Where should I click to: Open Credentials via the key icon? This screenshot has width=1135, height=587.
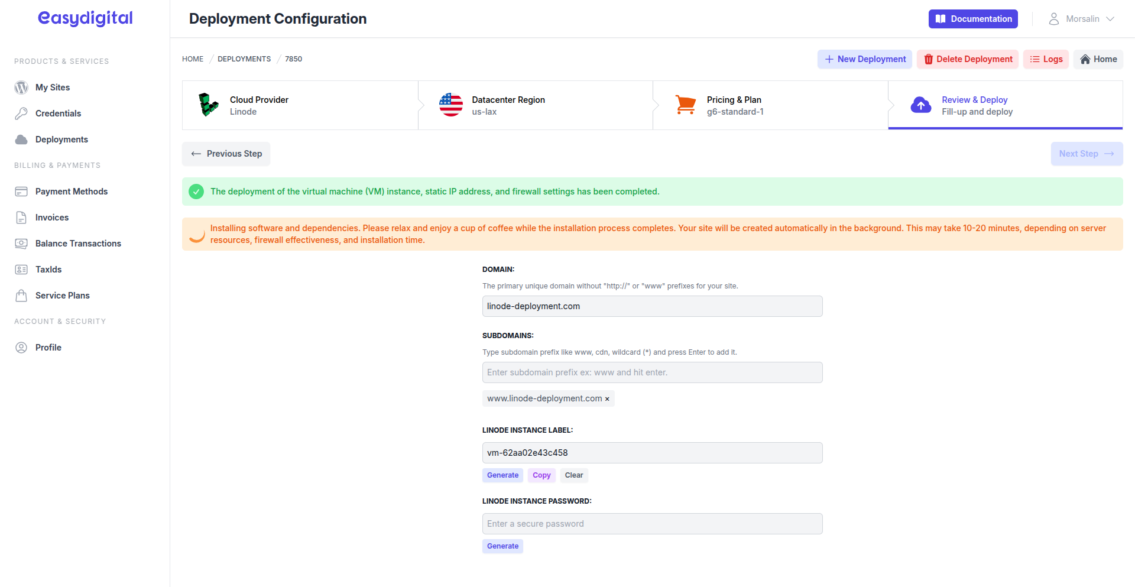tap(21, 113)
